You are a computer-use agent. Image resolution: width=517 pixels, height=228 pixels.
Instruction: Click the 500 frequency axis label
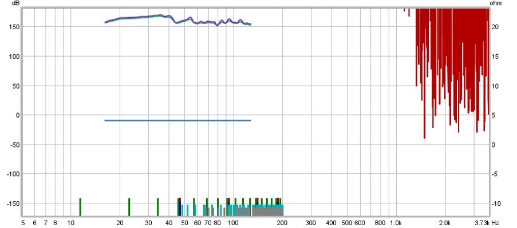(x=347, y=223)
